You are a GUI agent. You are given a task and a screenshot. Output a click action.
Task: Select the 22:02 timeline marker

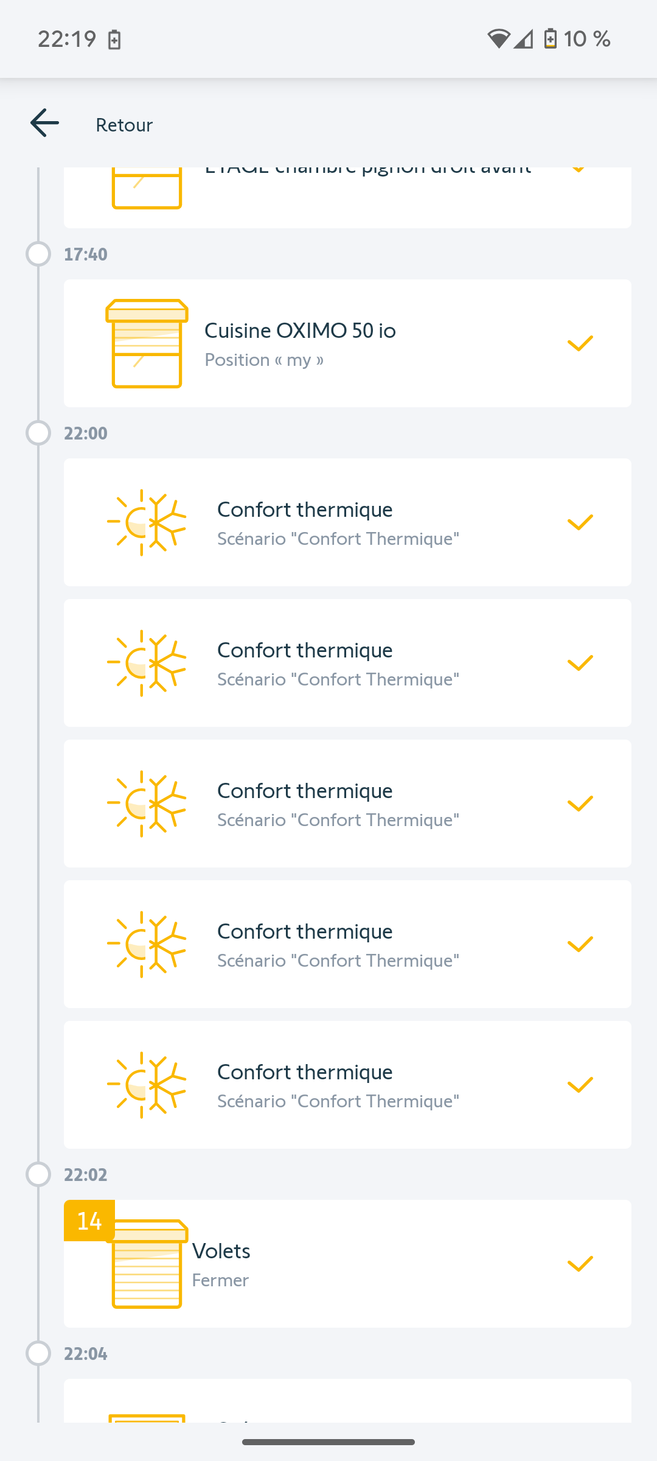pos(38,1174)
